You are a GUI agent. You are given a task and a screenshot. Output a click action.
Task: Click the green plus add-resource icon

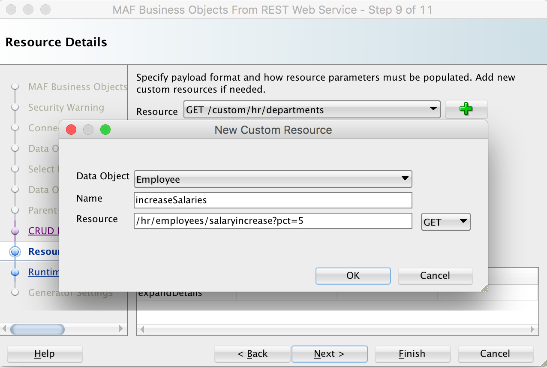(466, 109)
